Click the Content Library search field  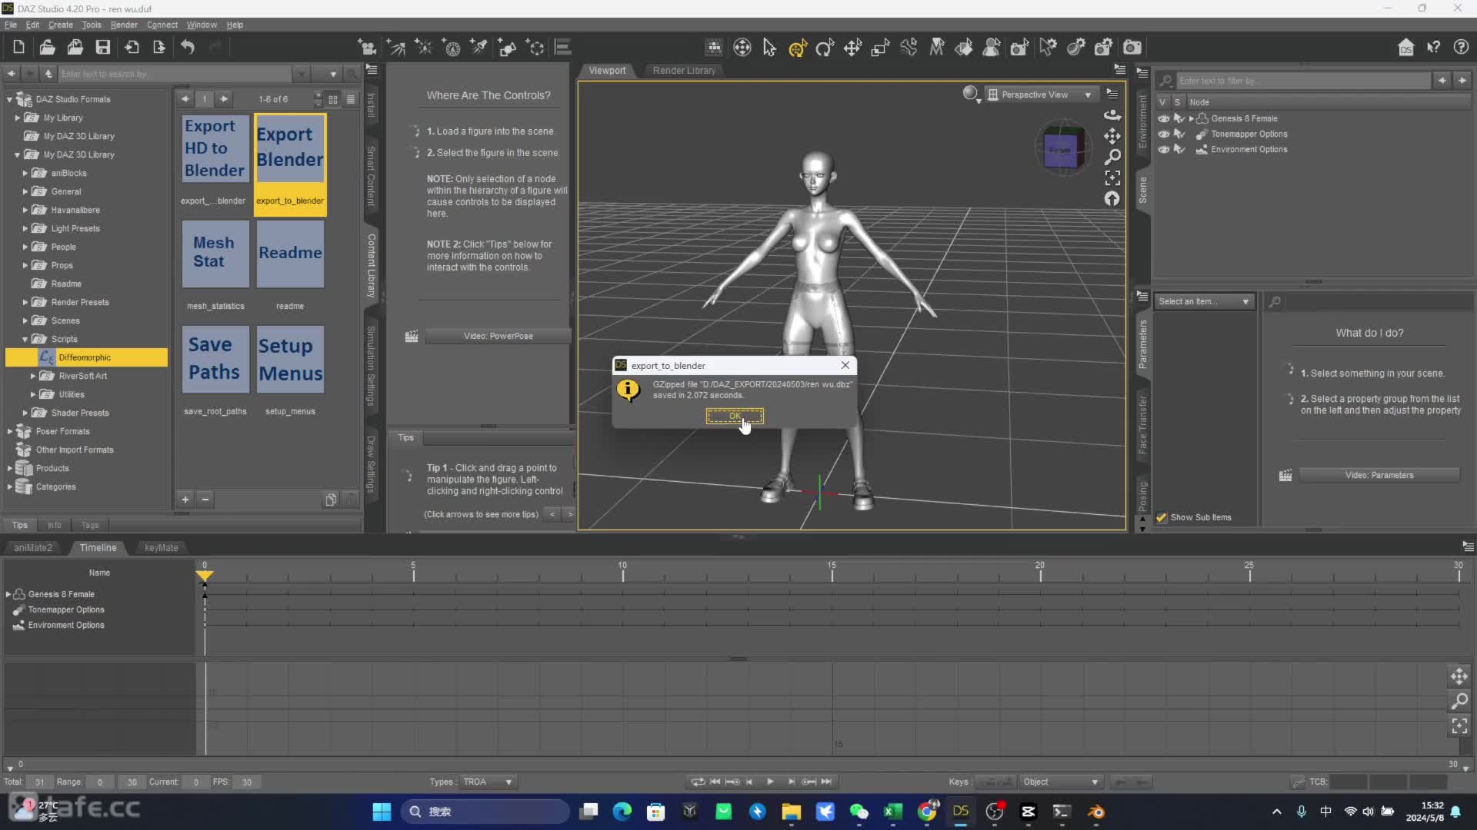[175, 74]
